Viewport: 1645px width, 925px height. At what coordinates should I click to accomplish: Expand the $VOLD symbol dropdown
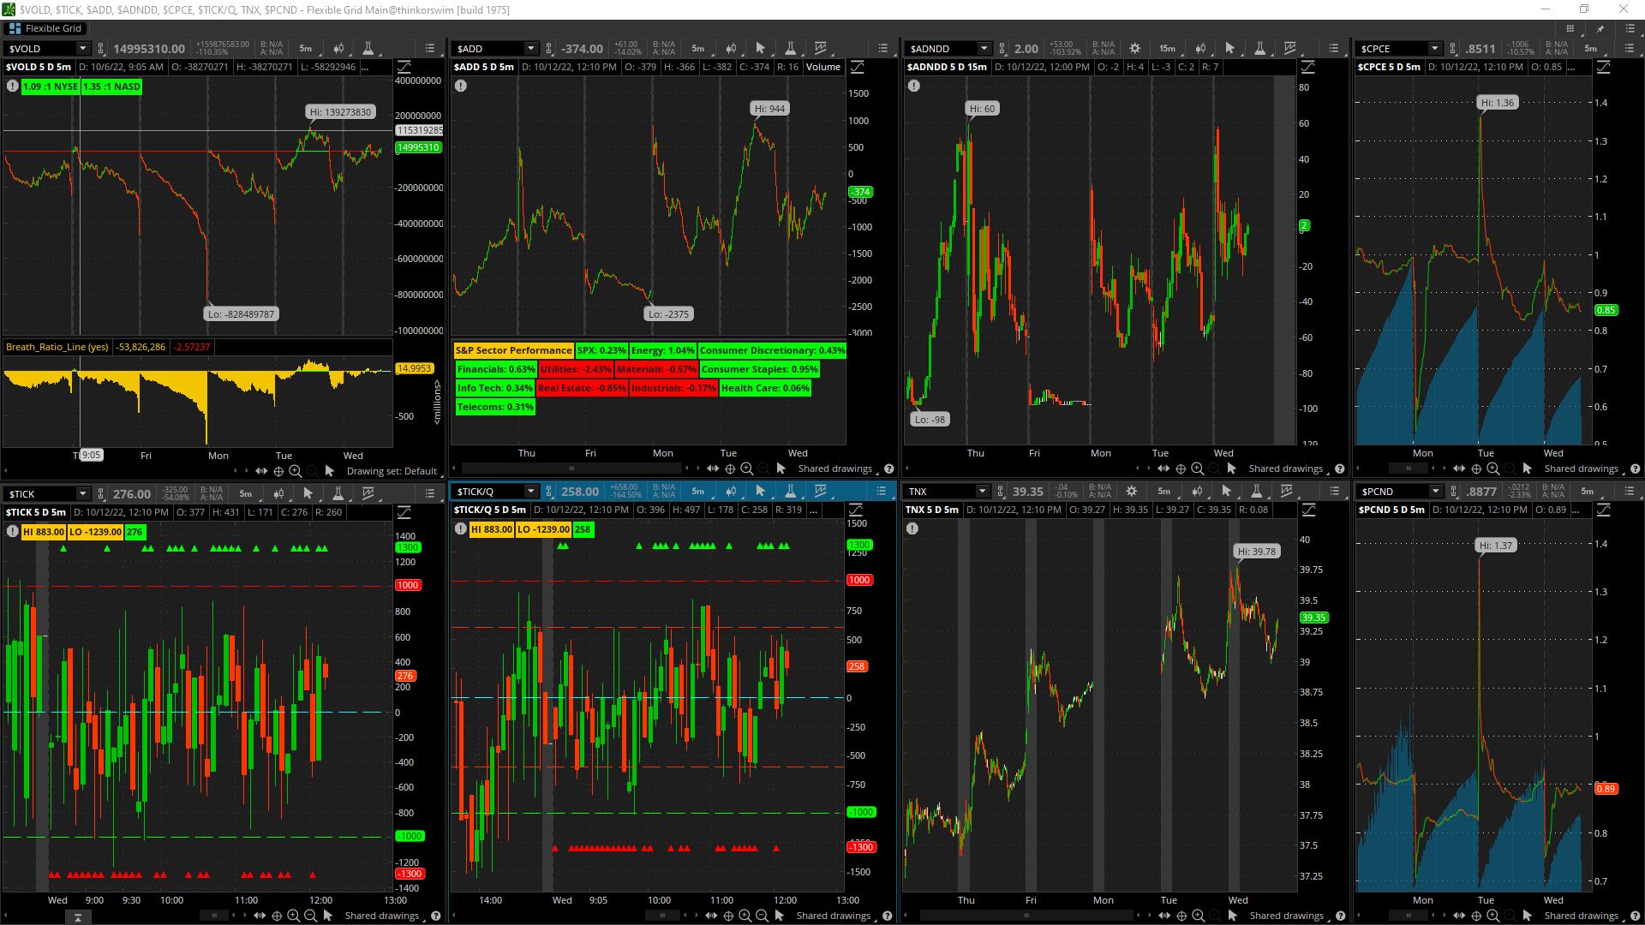tap(83, 49)
